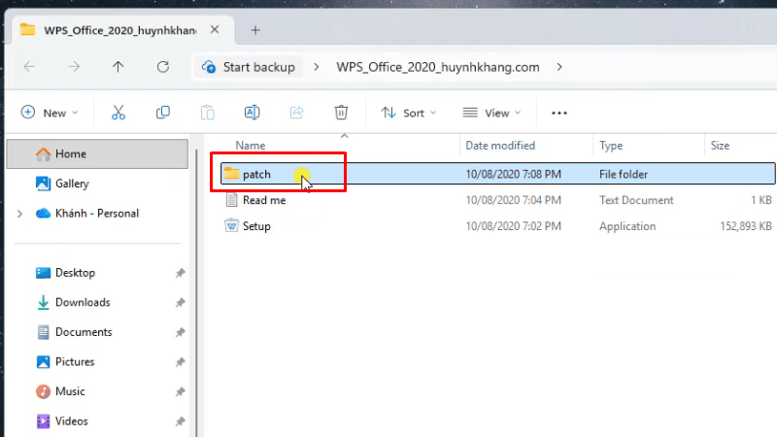Image resolution: width=777 pixels, height=437 pixels.
Task: Click the Cut scissors icon
Action: pyautogui.click(x=118, y=113)
